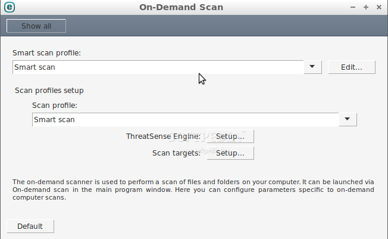The image size is (388, 239).
Task: Close the On-Demand Scan window
Action: click(379, 7)
